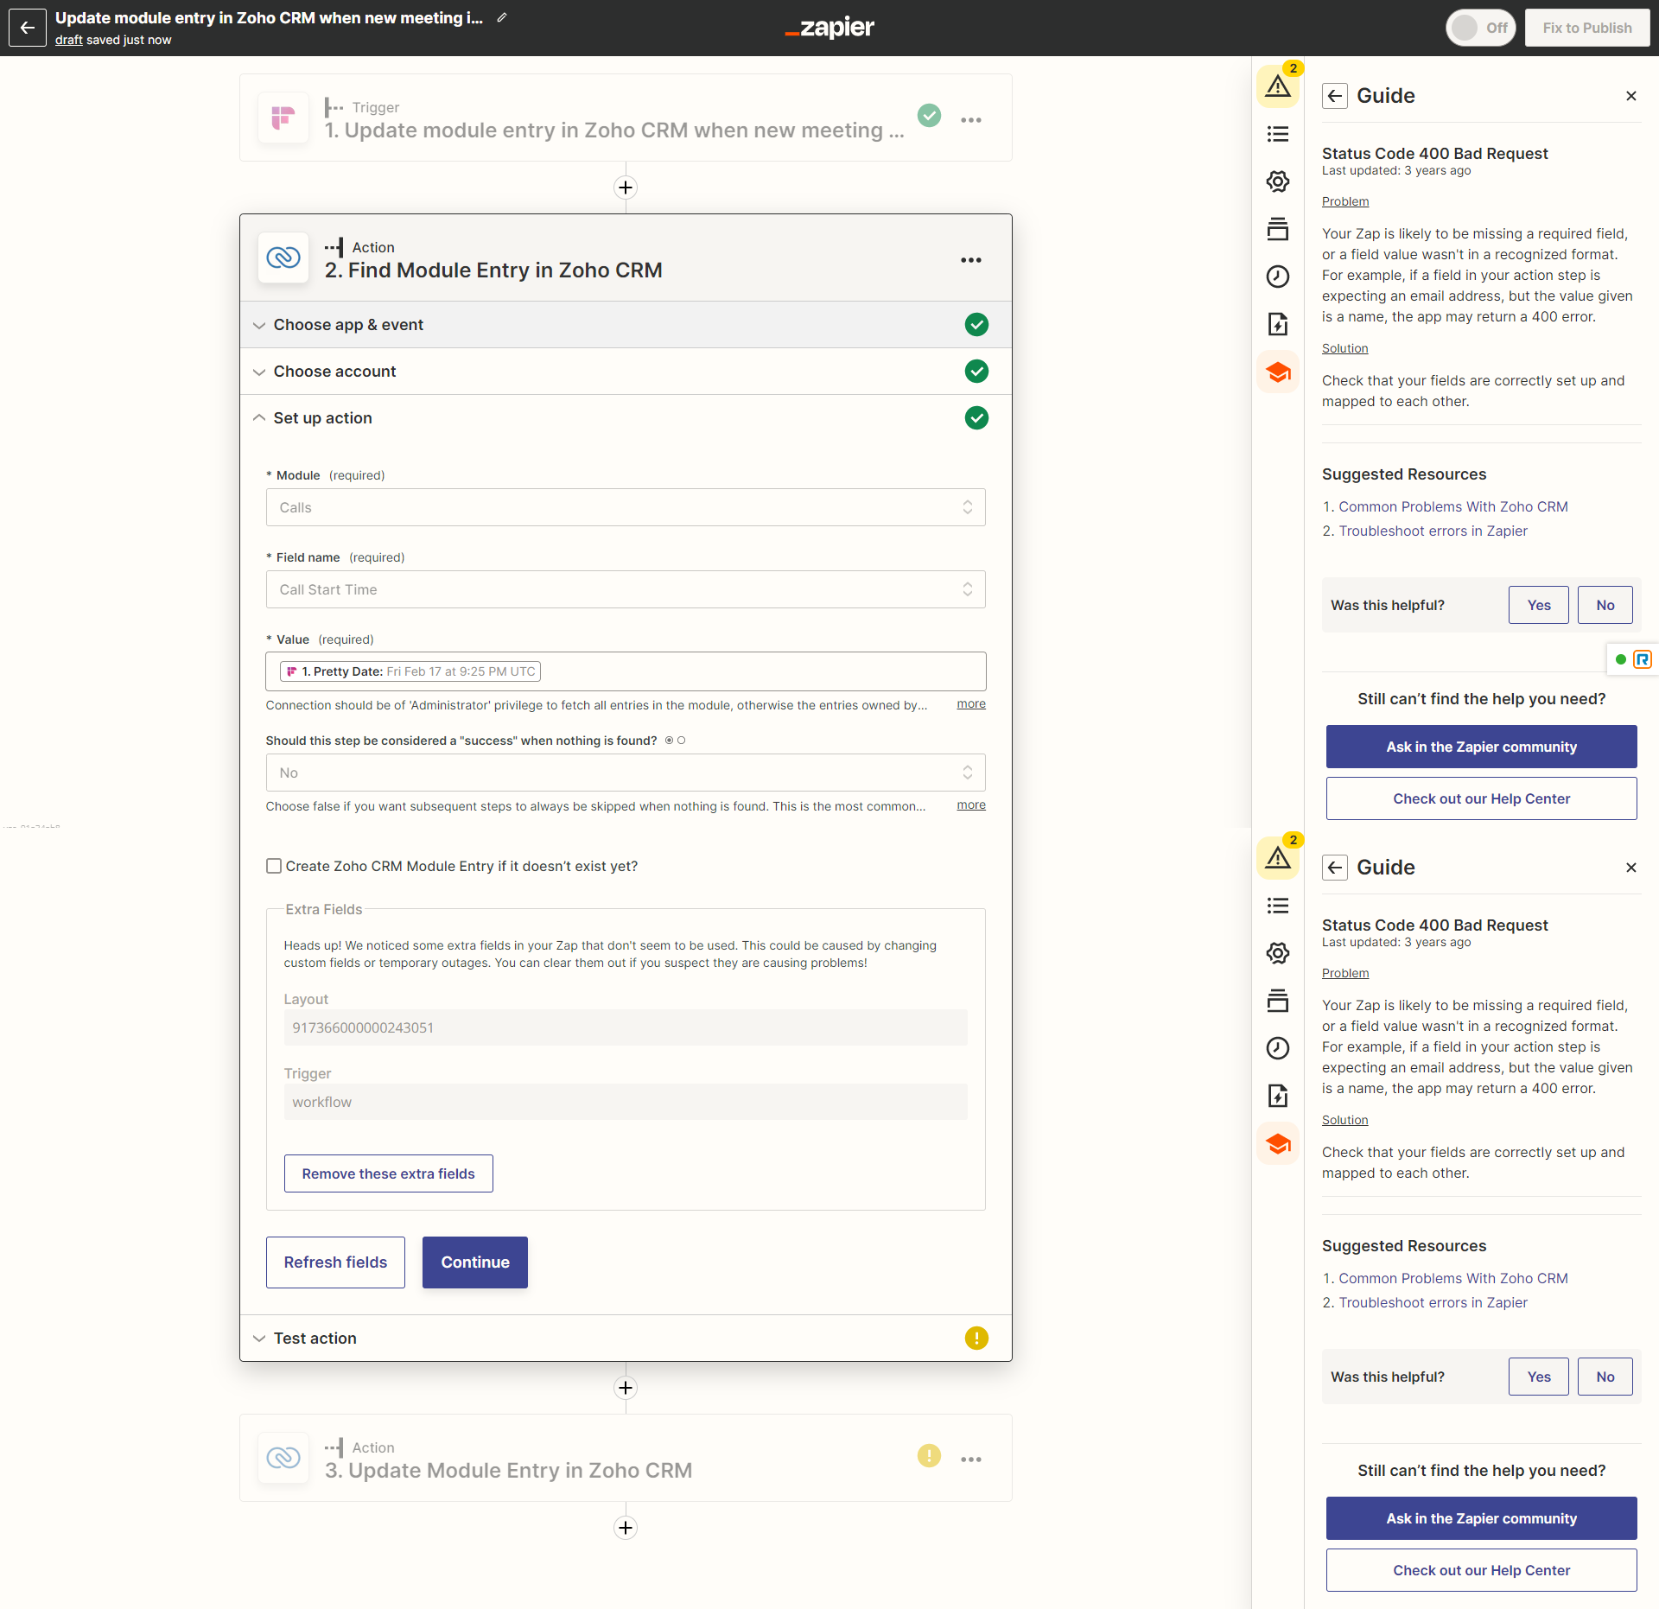1659x1609 pixels.
Task: Click the Value input field
Action: pyautogui.click(x=626, y=671)
